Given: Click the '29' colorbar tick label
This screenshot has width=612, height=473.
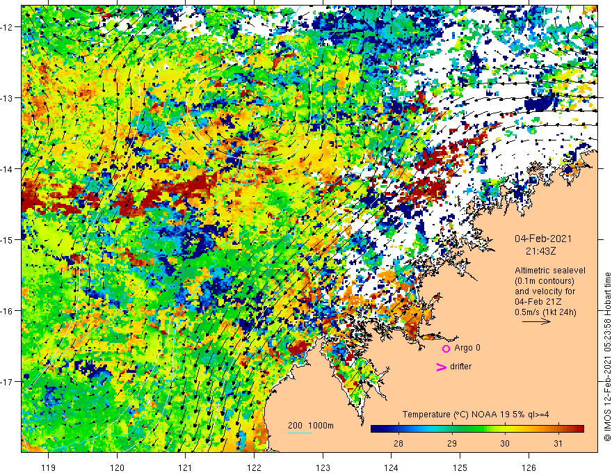Looking at the screenshot, I should click(452, 443).
